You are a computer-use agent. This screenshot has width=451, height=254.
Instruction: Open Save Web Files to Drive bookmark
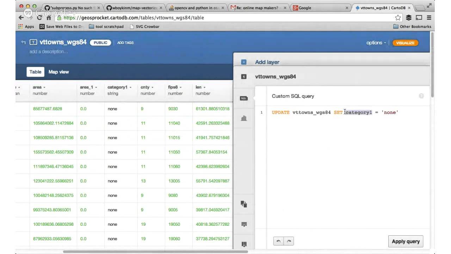(62, 26)
